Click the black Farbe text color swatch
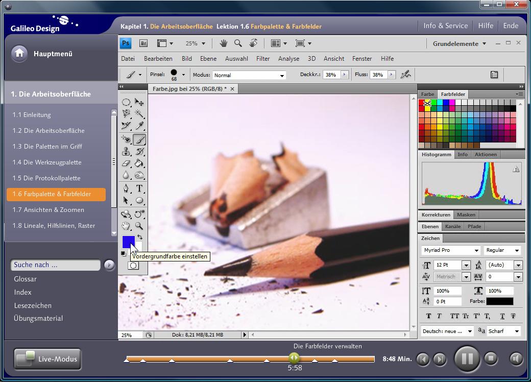The image size is (531, 382). pos(500,301)
